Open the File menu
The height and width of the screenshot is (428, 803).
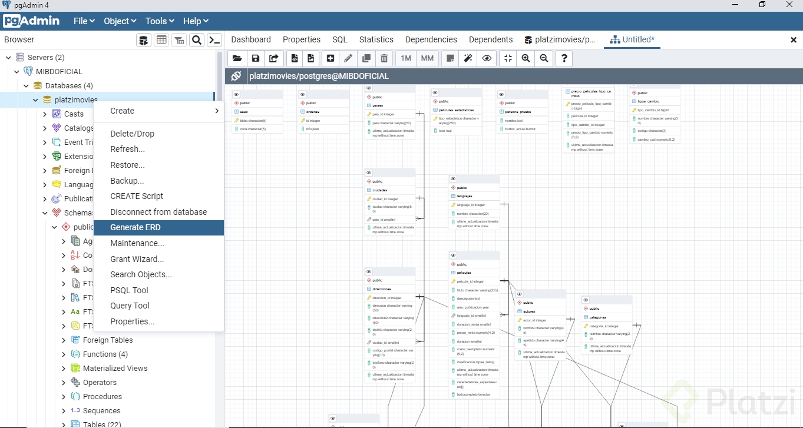tap(84, 21)
